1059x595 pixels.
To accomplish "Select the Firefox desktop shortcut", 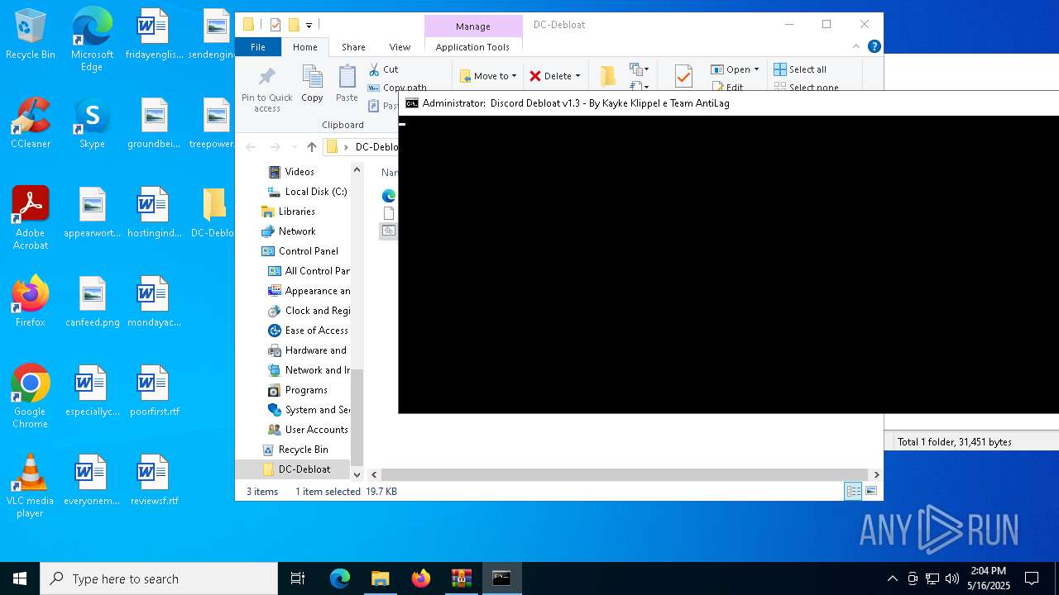I will pyautogui.click(x=31, y=302).
